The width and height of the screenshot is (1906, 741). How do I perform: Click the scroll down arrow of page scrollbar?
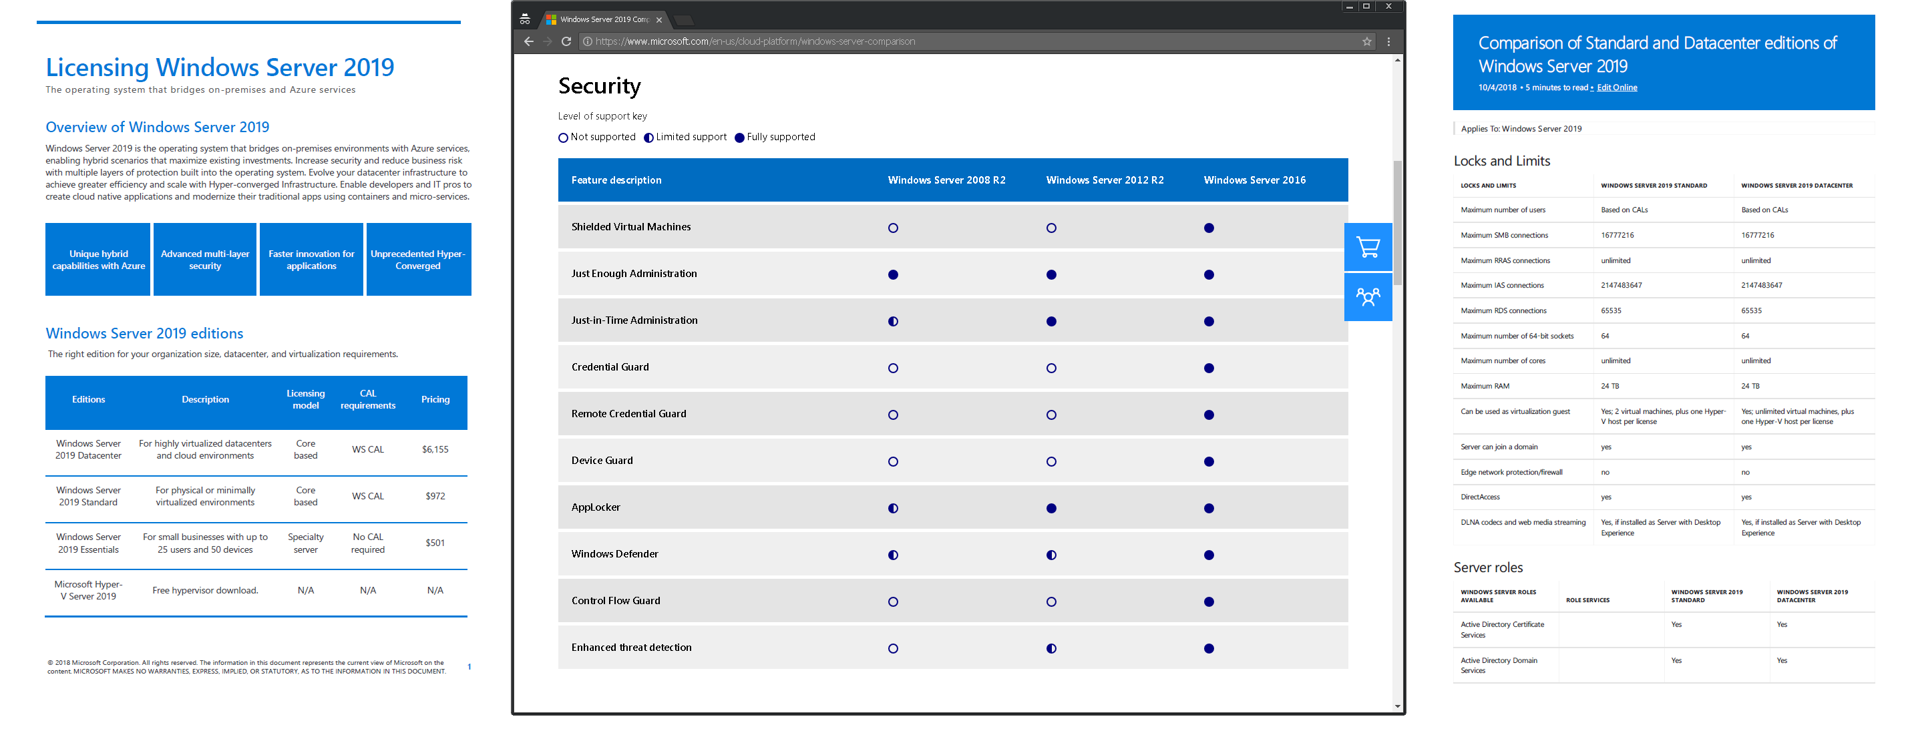pos(1397,706)
